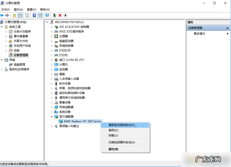Toggle the action pane show/hide toolbar icon
The height and width of the screenshot is (167, 231).
pyautogui.click(x=40, y=15)
